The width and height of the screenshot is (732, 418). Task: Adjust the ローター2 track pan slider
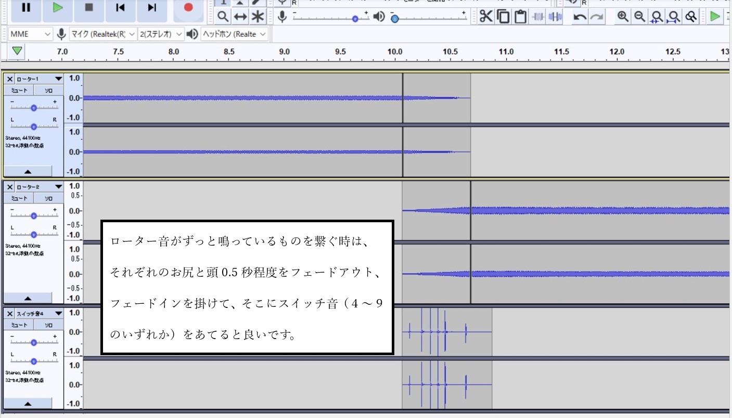click(34, 234)
